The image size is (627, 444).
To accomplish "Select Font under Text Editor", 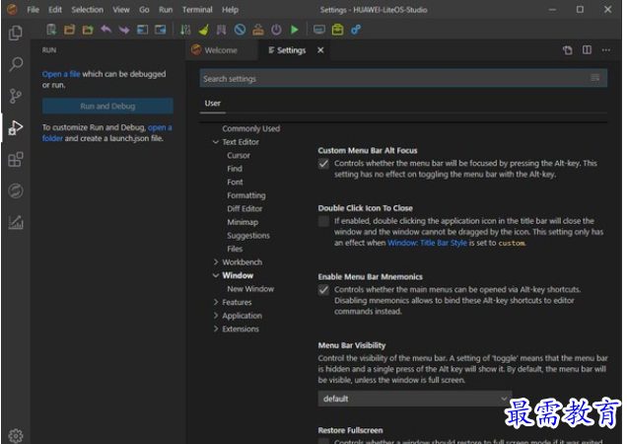I will (x=235, y=183).
